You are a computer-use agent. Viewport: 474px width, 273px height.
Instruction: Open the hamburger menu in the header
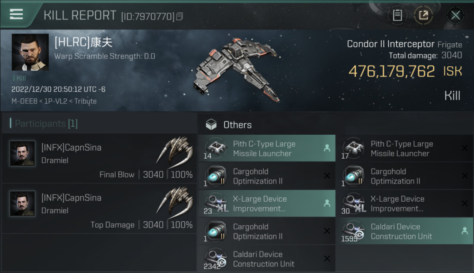[x=16, y=15]
